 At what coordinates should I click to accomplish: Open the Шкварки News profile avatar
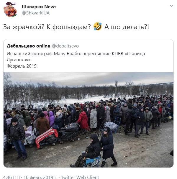click(x=10, y=9)
